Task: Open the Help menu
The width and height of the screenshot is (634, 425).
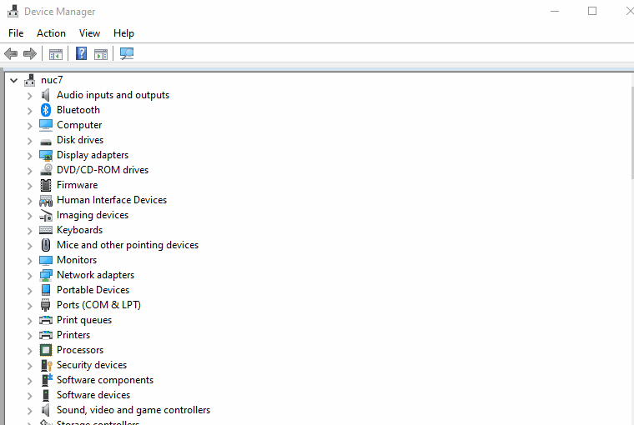Action: pyautogui.click(x=123, y=33)
